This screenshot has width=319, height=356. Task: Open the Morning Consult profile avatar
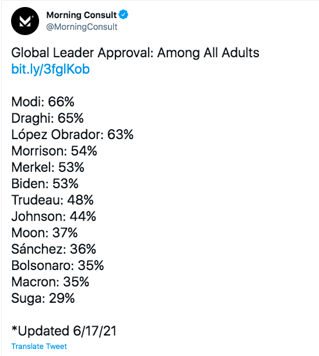click(x=25, y=21)
